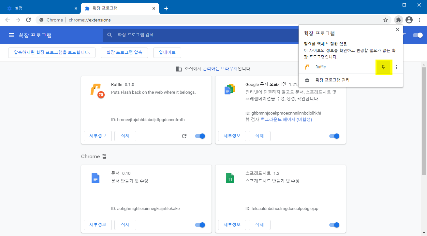Image resolution: width=427 pixels, height=236 pixels.
Task: Toggle developer mode switch
Action: tap(418, 35)
